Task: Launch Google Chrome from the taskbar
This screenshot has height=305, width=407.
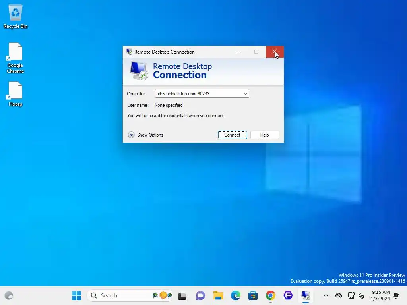Action: coord(270,295)
